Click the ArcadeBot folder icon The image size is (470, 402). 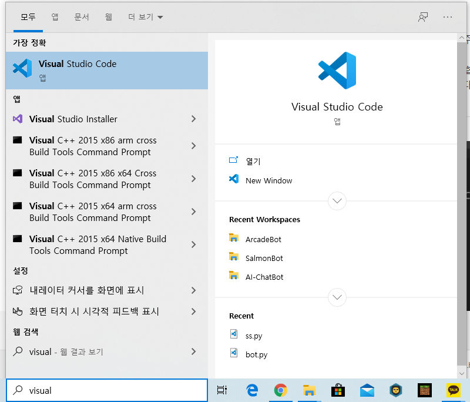pos(233,237)
